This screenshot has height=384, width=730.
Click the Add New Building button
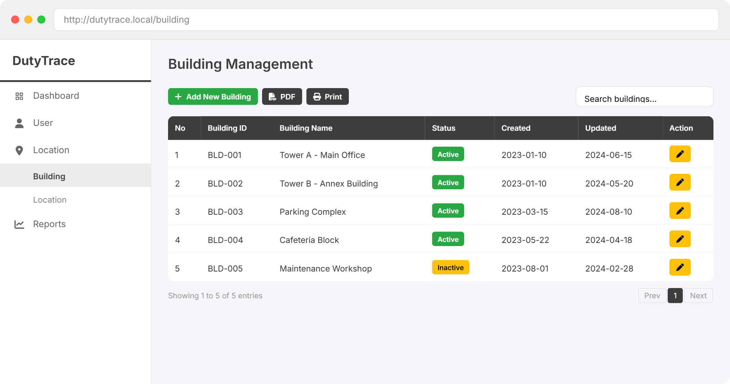213,97
